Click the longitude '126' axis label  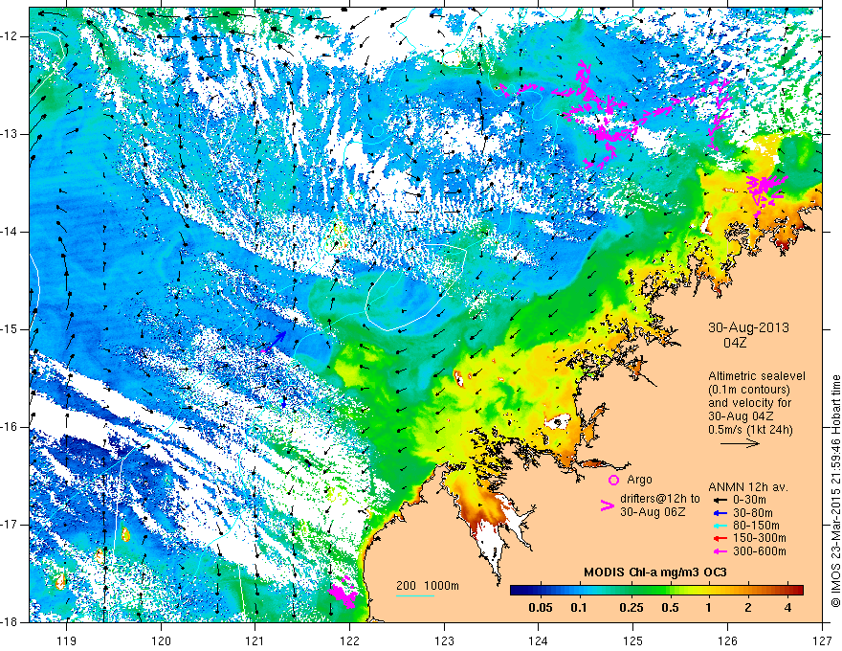(x=727, y=641)
